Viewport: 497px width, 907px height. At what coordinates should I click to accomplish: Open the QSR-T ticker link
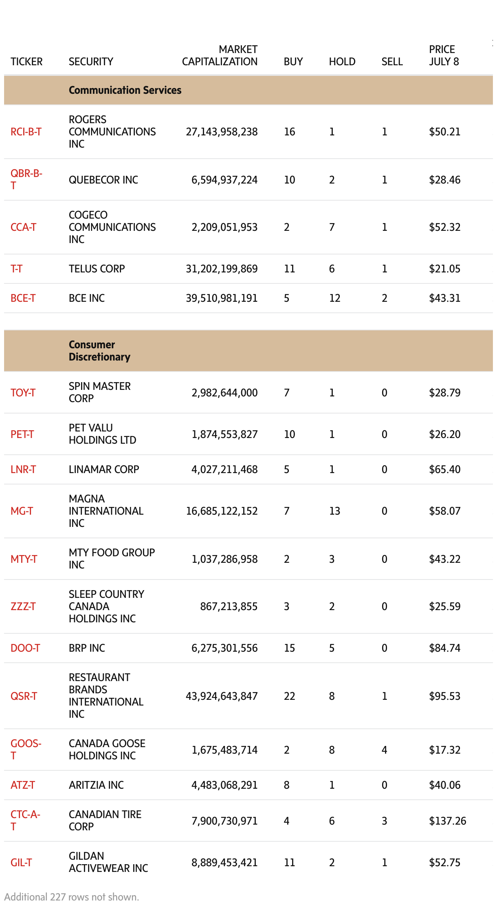click(24, 696)
